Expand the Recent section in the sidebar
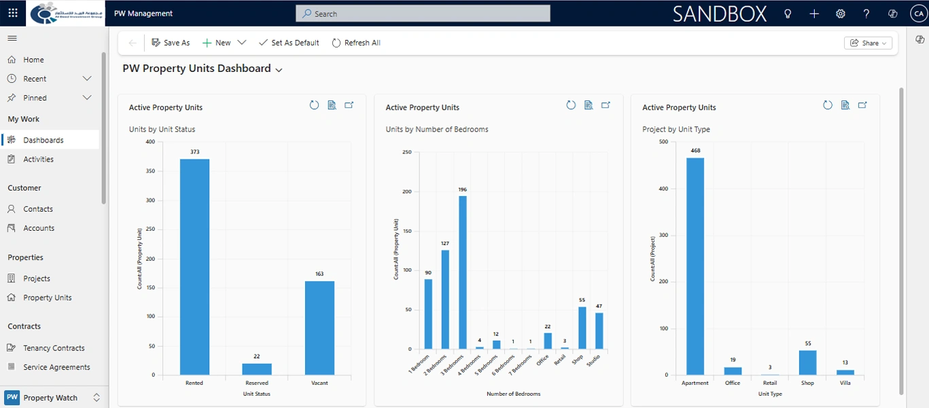929x408 pixels. 87,78
